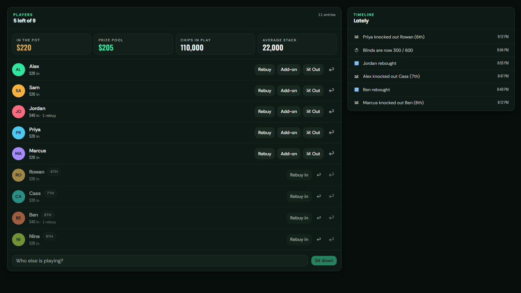This screenshot has width=521, height=293.
Task: Click the return arrow icon in Jordan's row
Action: point(331,111)
